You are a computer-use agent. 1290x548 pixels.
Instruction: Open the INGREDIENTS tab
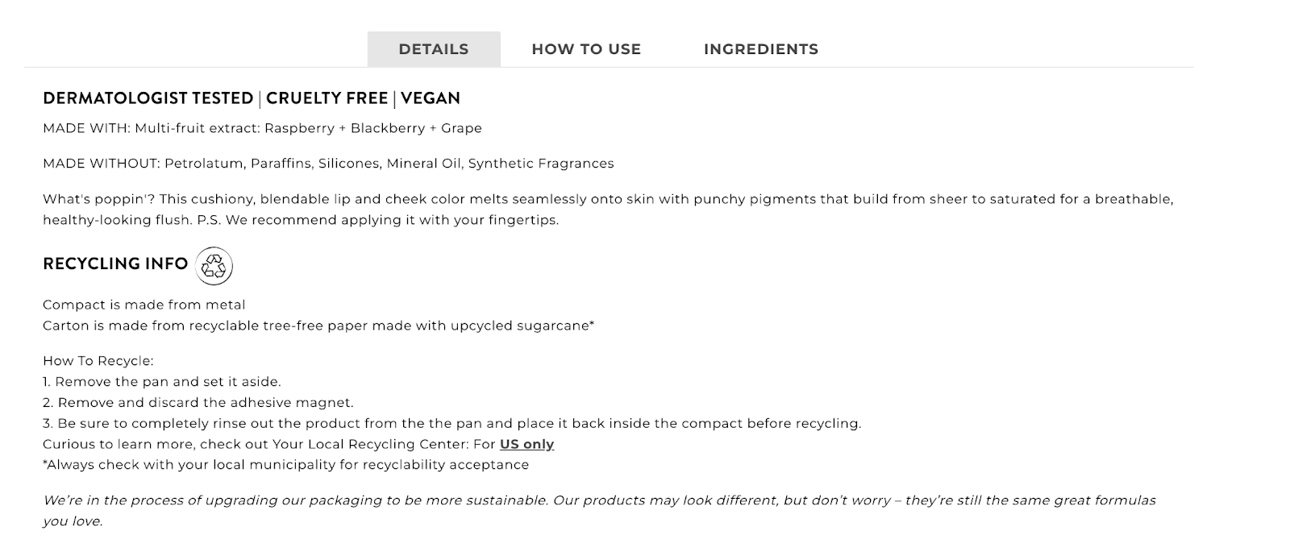click(x=760, y=49)
